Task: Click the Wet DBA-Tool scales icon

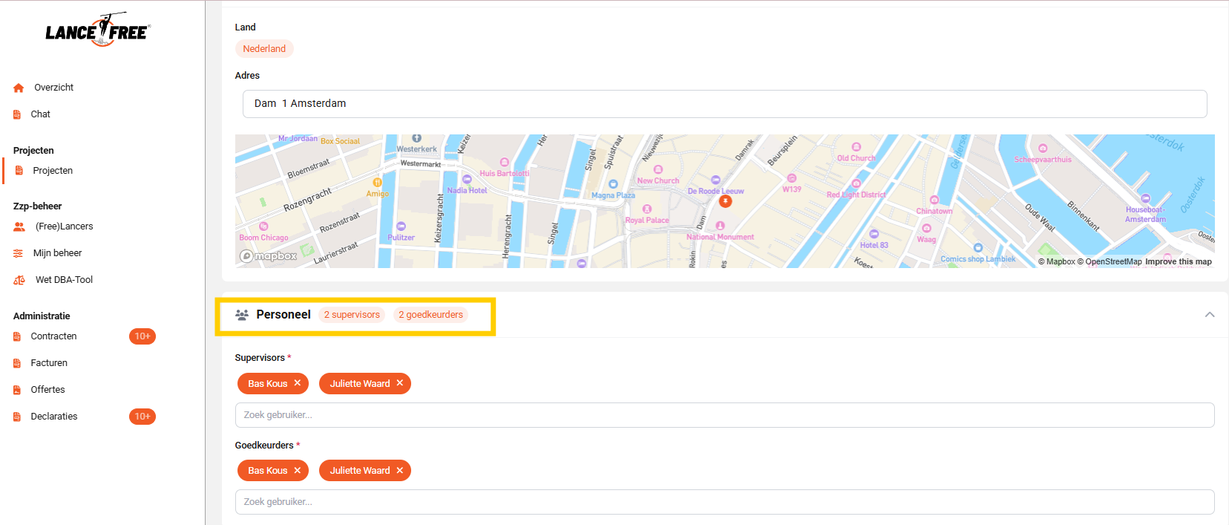Action: pyautogui.click(x=19, y=280)
